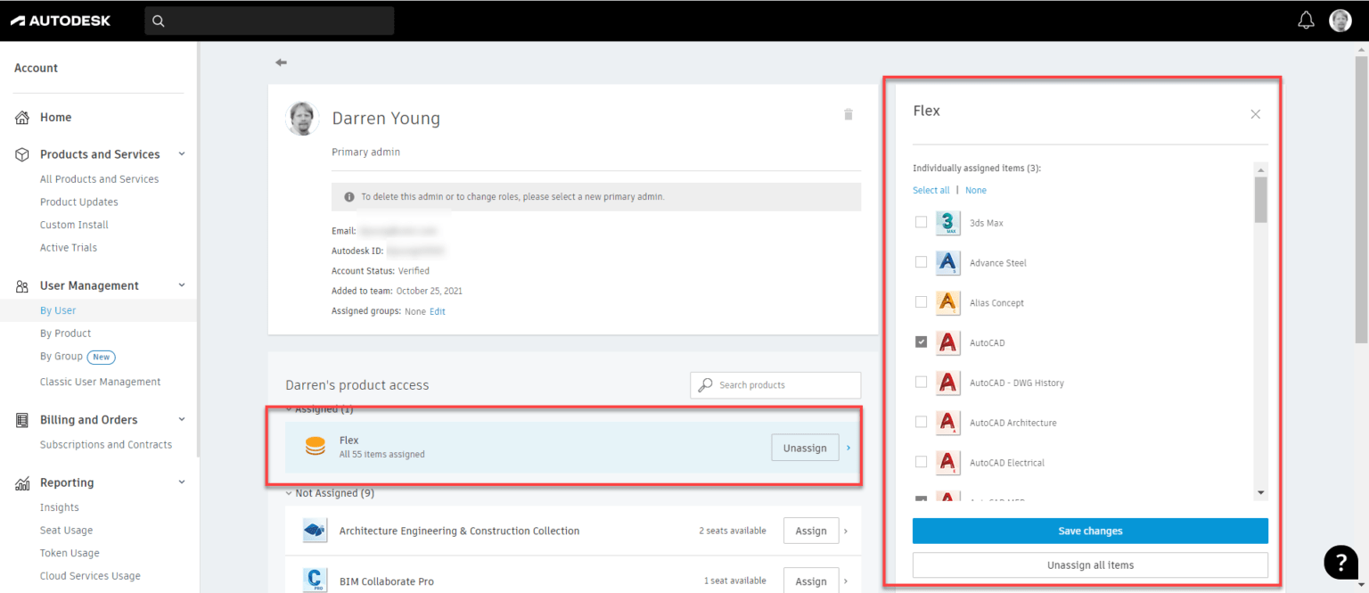Click the Flex token stack icon

click(x=316, y=447)
